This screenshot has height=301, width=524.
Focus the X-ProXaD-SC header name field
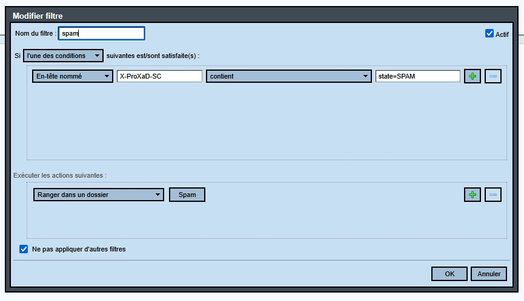[x=159, y=76]
